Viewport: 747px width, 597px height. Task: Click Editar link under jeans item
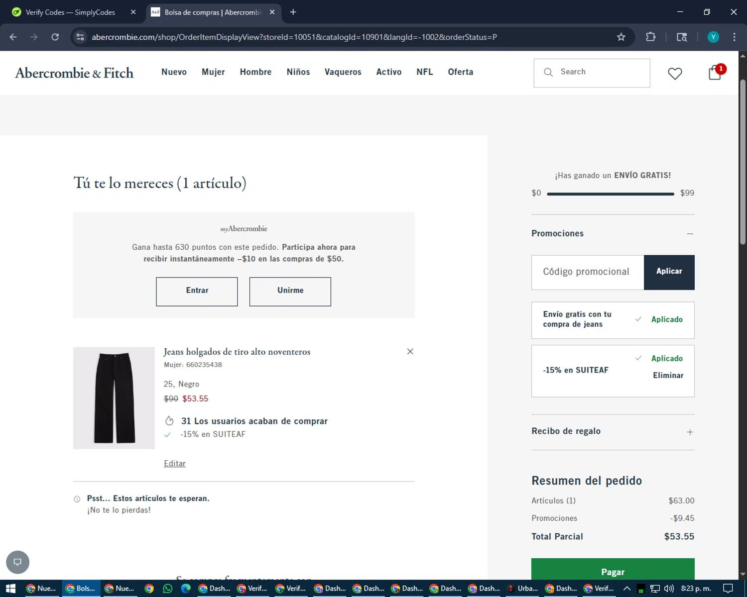(x=175, y=463)
